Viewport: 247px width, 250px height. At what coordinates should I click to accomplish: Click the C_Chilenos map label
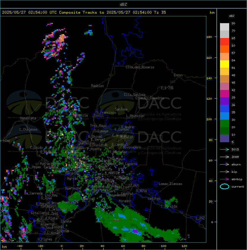point(28,129)
